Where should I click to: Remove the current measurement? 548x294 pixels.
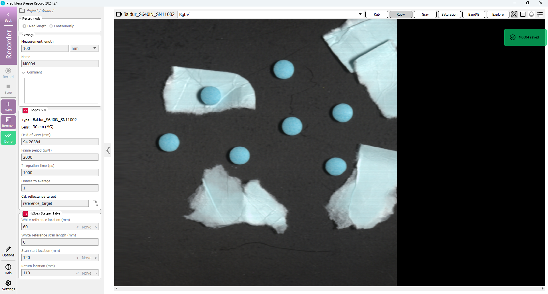[8, 122]
